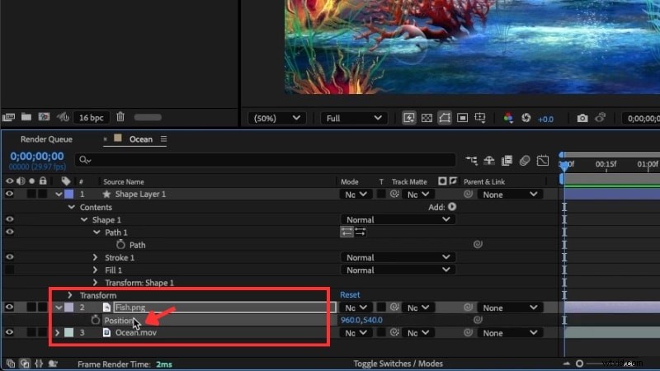The image size is (660, 371).
Task: Expand Transform: Shape 1 properties
Action: click(x=95, y=282)
